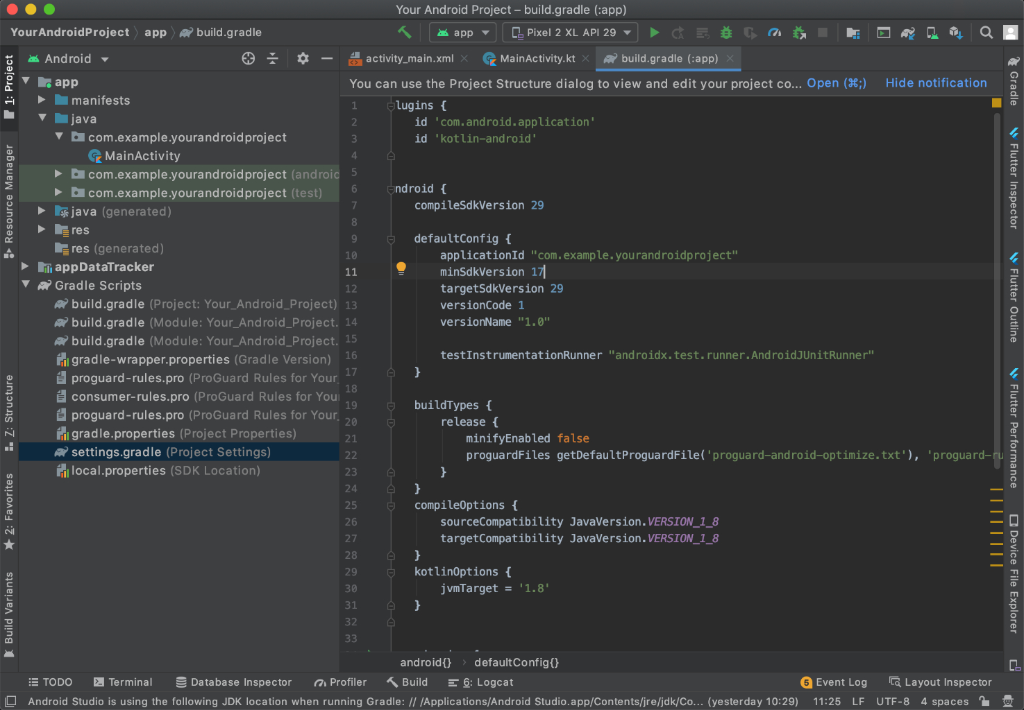Screen dimensions: 1024x710
Task: Toggle the Device File Explorer tool window
Action: tap(1014, 574)
